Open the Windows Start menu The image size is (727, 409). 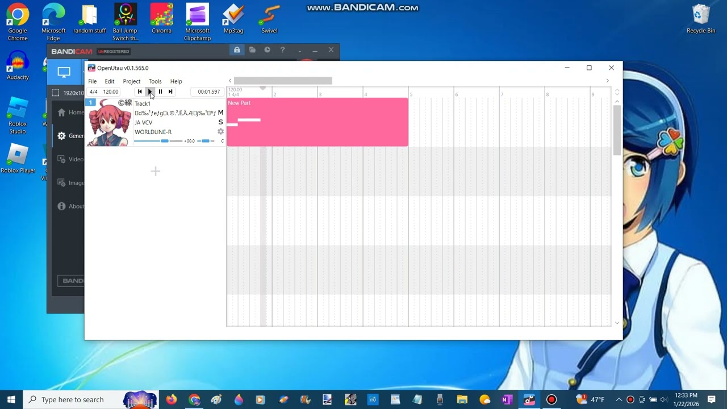click(11, 399)
